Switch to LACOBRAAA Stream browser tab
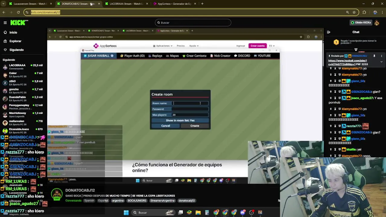Image resolution: width=386 pixels, height=217 pixels. 127,4
